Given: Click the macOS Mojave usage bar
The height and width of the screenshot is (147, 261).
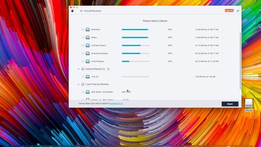Looking at the screenshot, I should click(x=135, y=61).
